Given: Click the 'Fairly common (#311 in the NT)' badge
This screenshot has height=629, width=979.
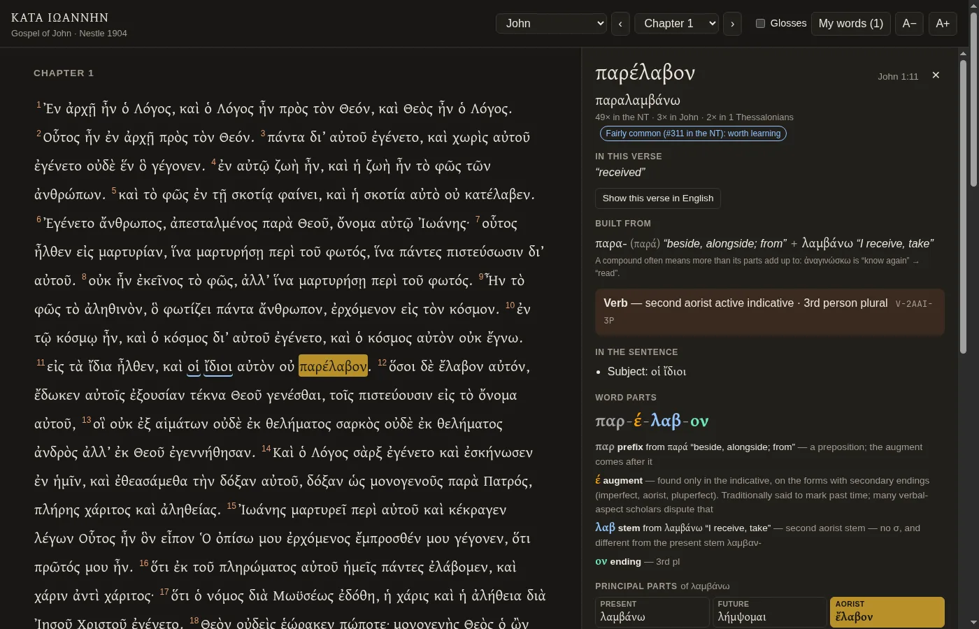Looking at the screenshot, I should 693,133.
